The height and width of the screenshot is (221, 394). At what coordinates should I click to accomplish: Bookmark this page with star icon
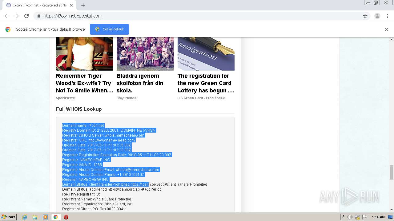pyautogui.click(x=365, y=16)
